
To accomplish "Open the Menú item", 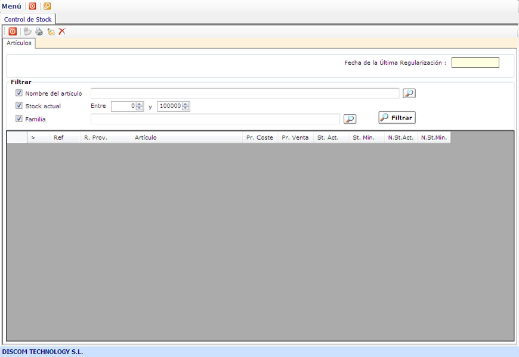I will [x=11, y=6].
